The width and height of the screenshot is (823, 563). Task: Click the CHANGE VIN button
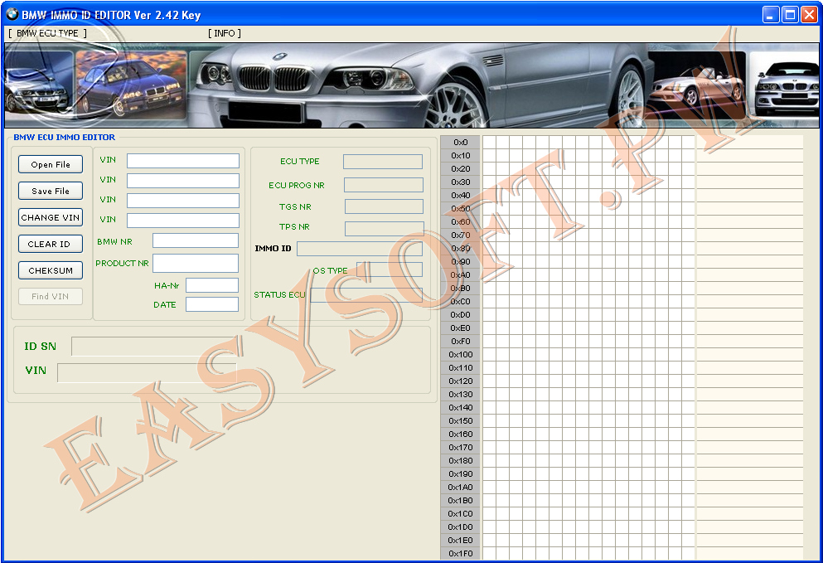pos(51,217)
